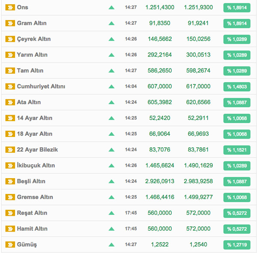
Task: Click the gold icon beside Ons
Action: coord(10,8)
